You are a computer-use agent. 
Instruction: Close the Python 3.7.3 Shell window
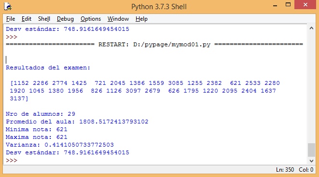click(305, 5)
